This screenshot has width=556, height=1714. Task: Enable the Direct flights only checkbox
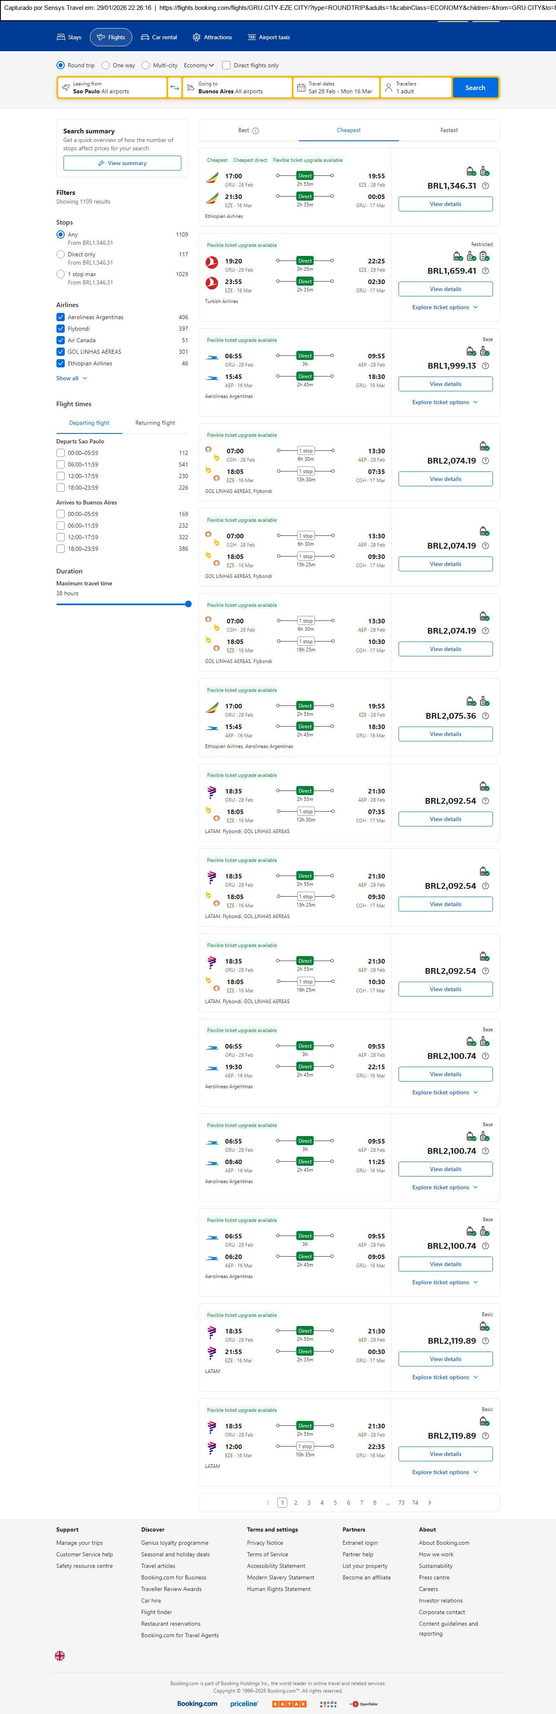pos(227,65)
